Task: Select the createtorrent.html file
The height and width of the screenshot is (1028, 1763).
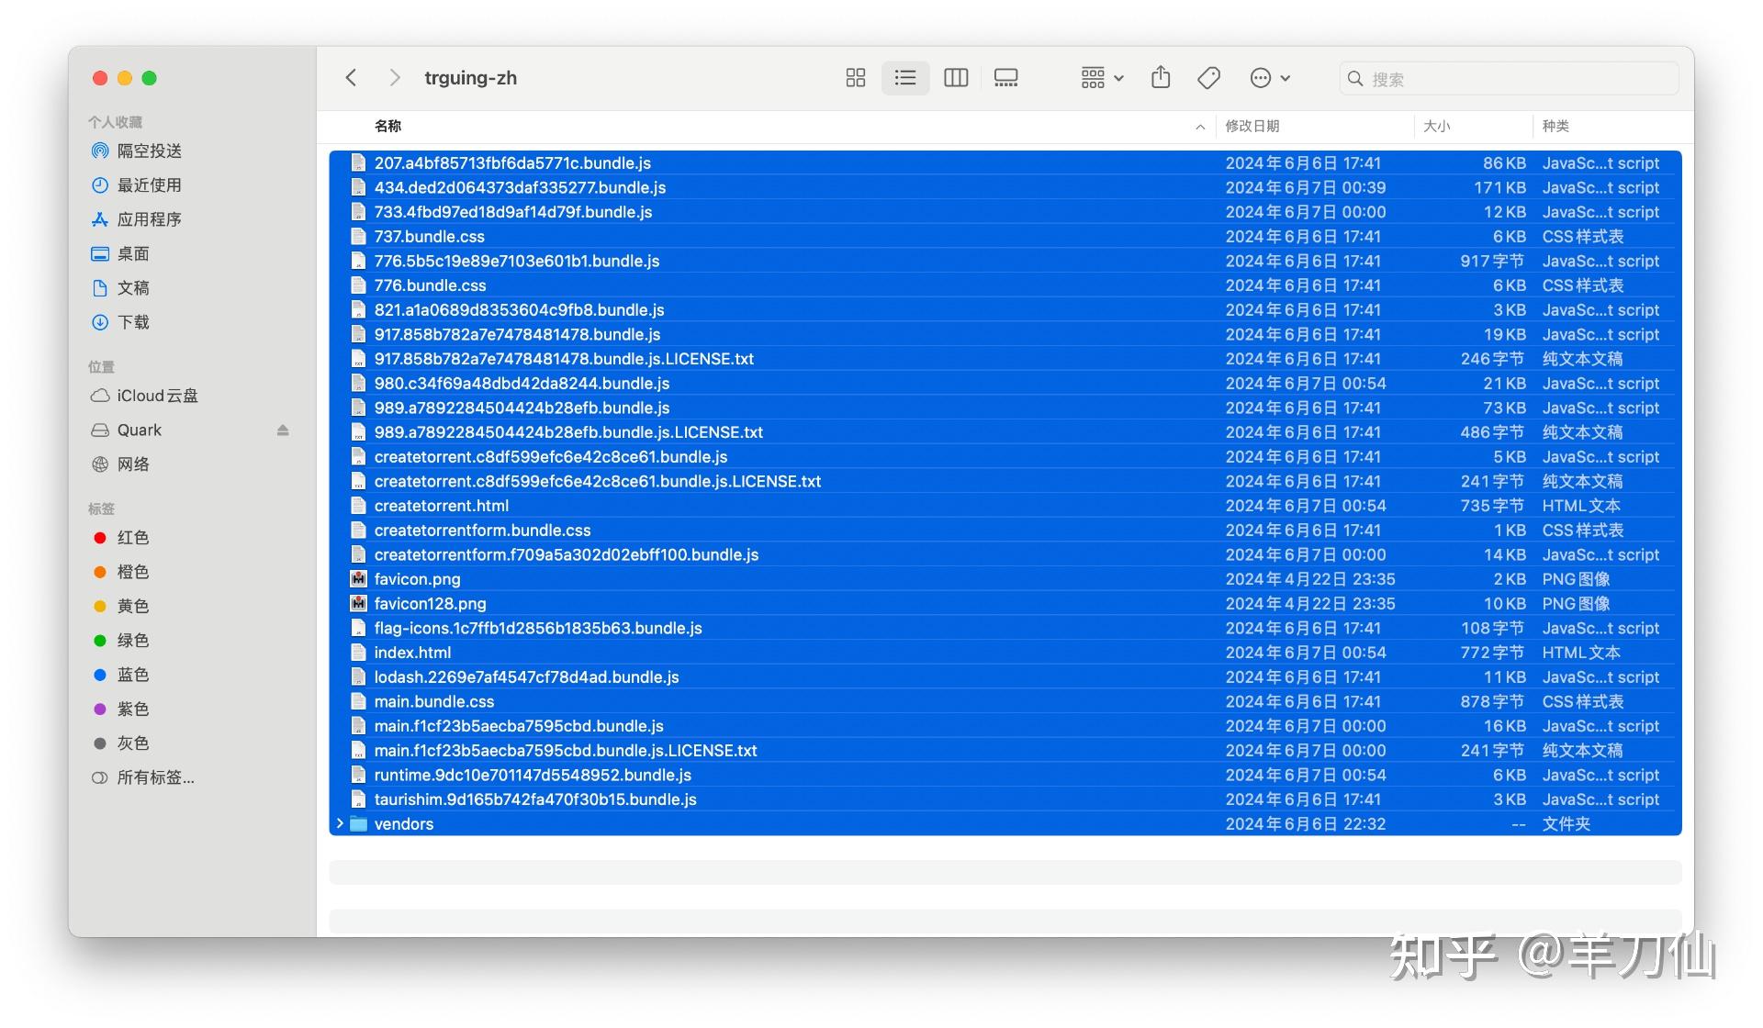Action: click(x=441, y=505)
